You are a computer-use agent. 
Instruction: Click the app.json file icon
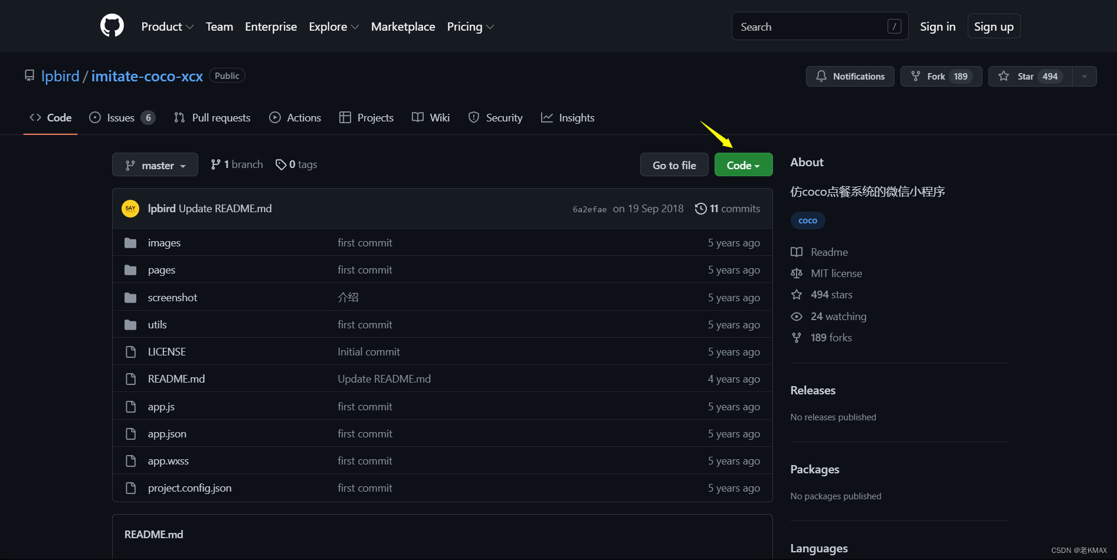coord(130,434)
